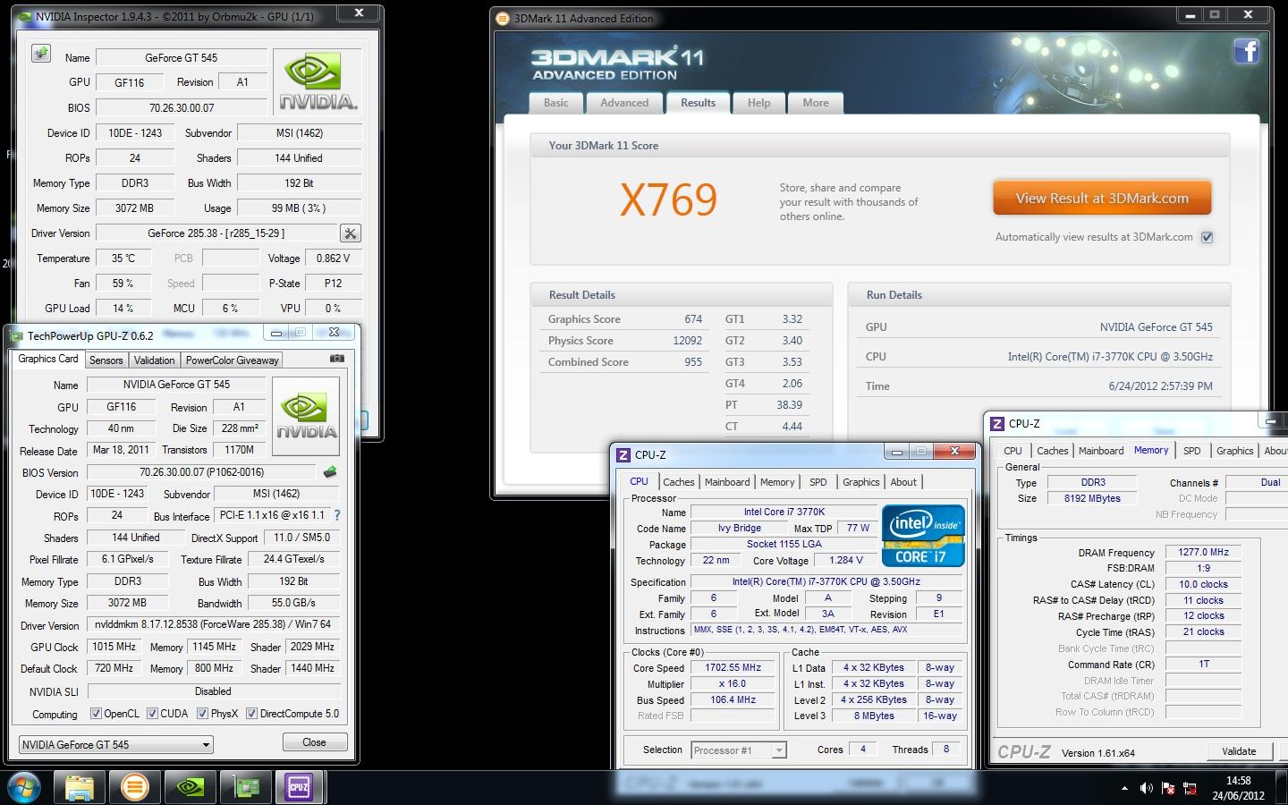Click the Combined Score 955 row
1288x805 pixels.
(625, 362)
